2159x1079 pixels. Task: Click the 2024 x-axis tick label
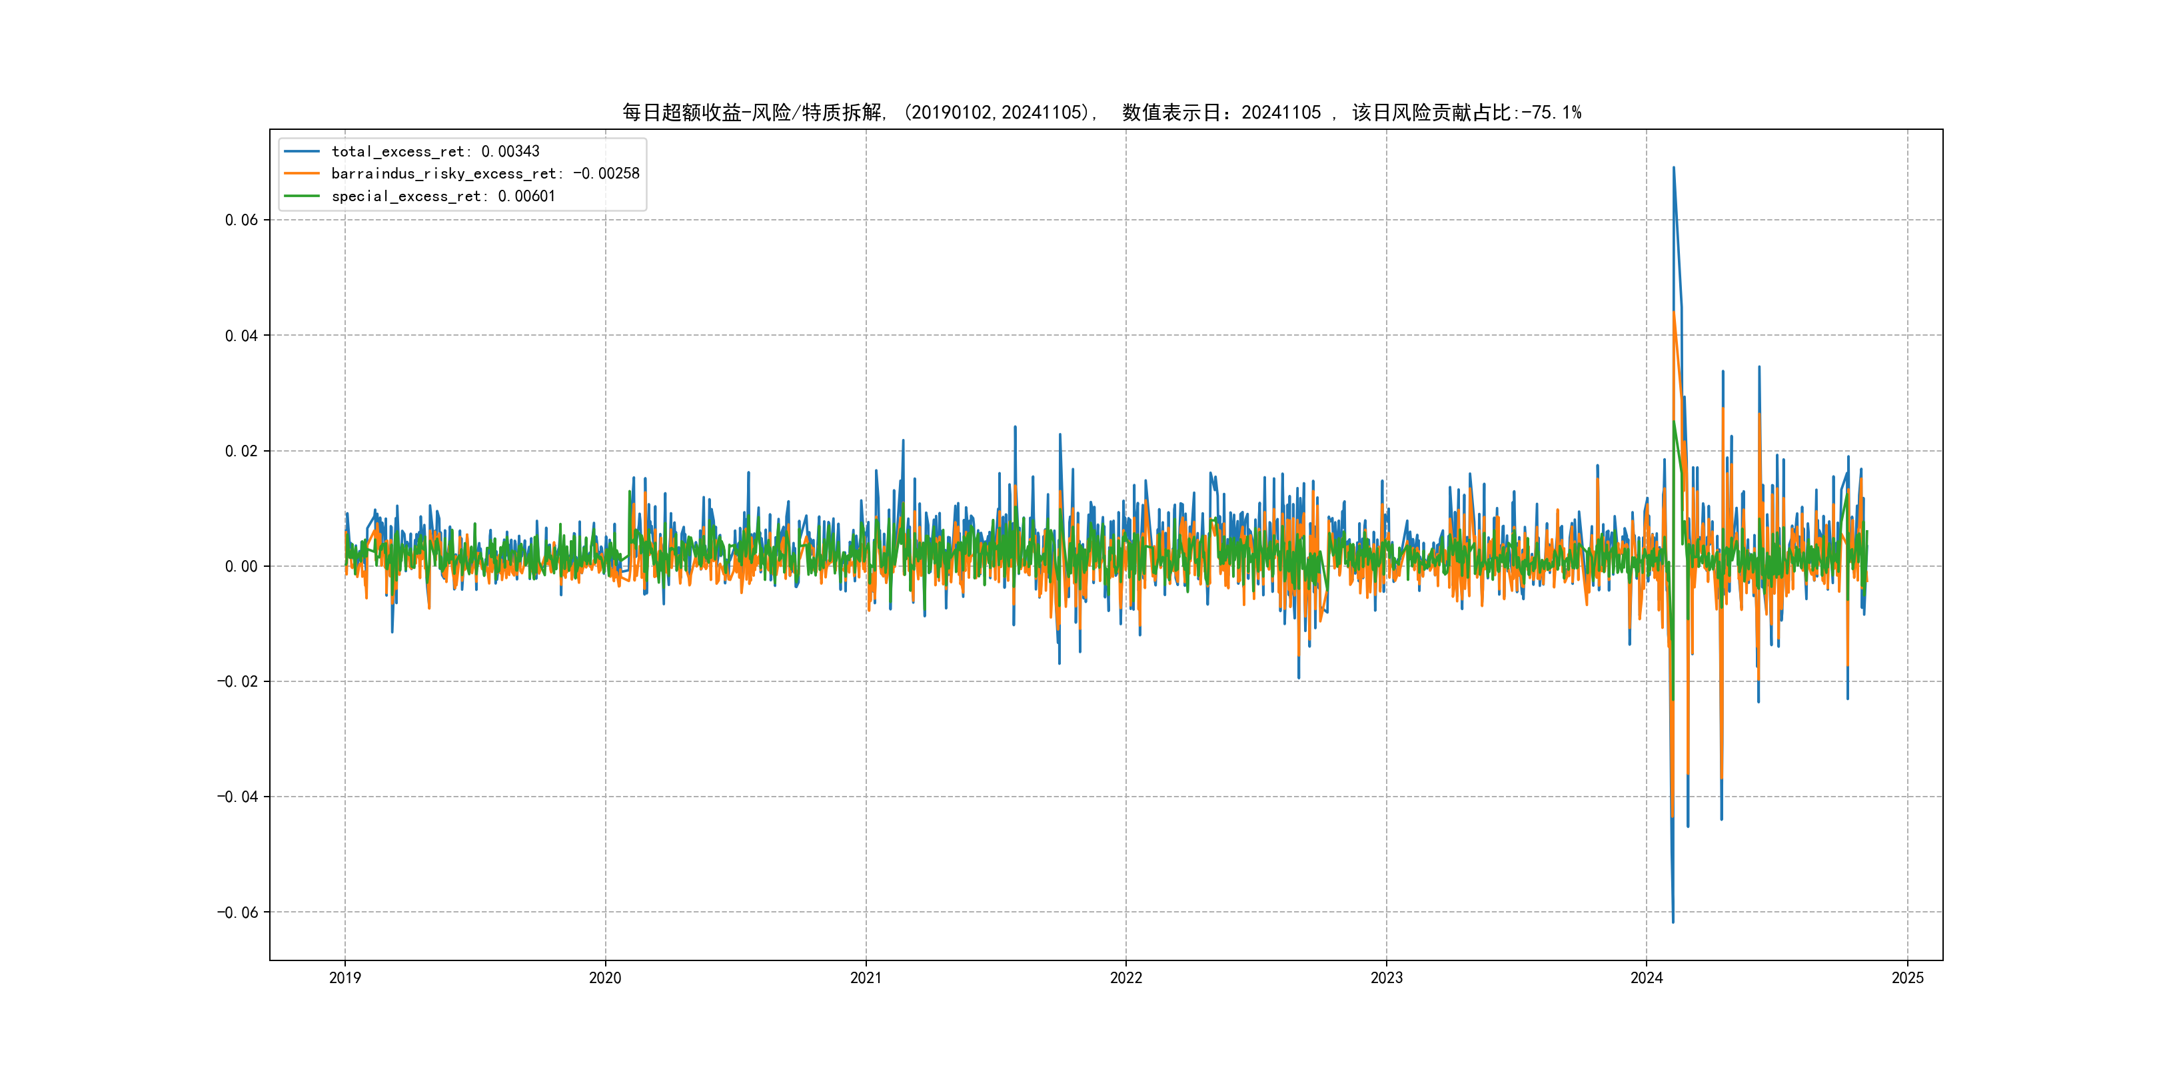coord(1646,978)
